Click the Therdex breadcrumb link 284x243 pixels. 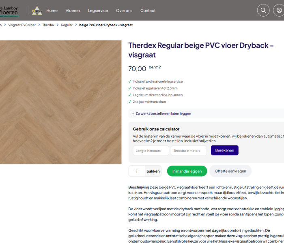click(x=48, y=25)
